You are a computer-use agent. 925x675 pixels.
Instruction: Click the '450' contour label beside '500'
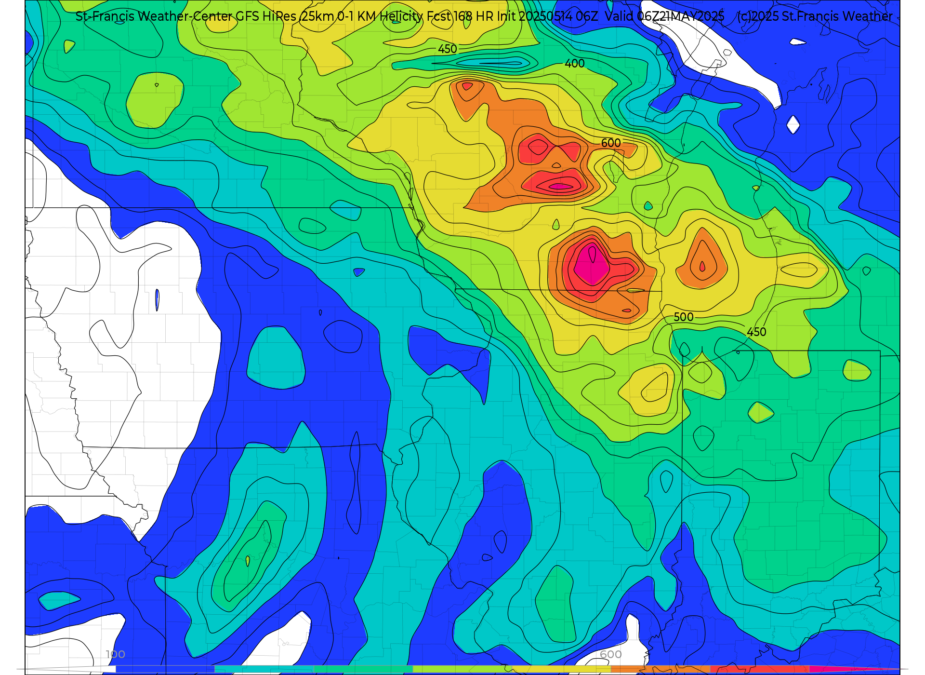pyautogui.click(x=756, y=332)
